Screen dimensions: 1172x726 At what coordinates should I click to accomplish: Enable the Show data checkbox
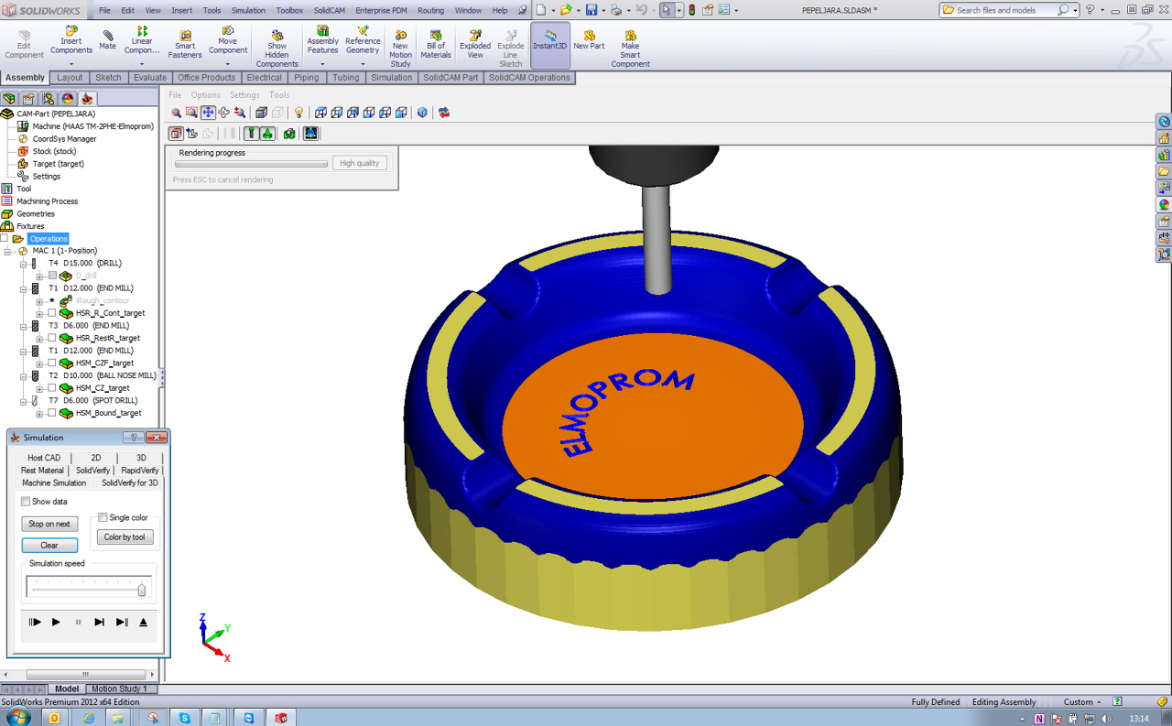(26, 502)
